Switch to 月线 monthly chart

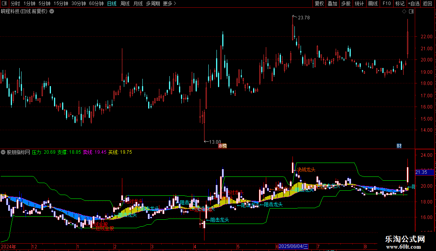(x=138, y=3)
